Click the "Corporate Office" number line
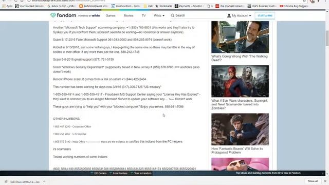329x185 pixels. coord(72,126)
